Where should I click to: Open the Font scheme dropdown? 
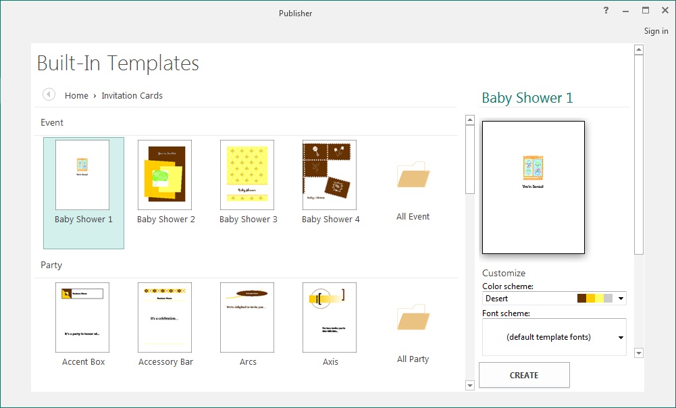(x=554, y=337)
